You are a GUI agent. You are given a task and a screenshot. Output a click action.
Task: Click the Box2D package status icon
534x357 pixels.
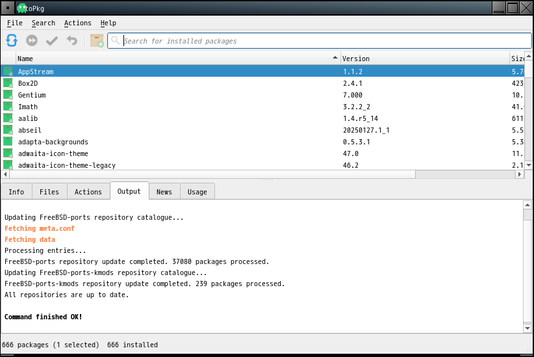(8, 83)
